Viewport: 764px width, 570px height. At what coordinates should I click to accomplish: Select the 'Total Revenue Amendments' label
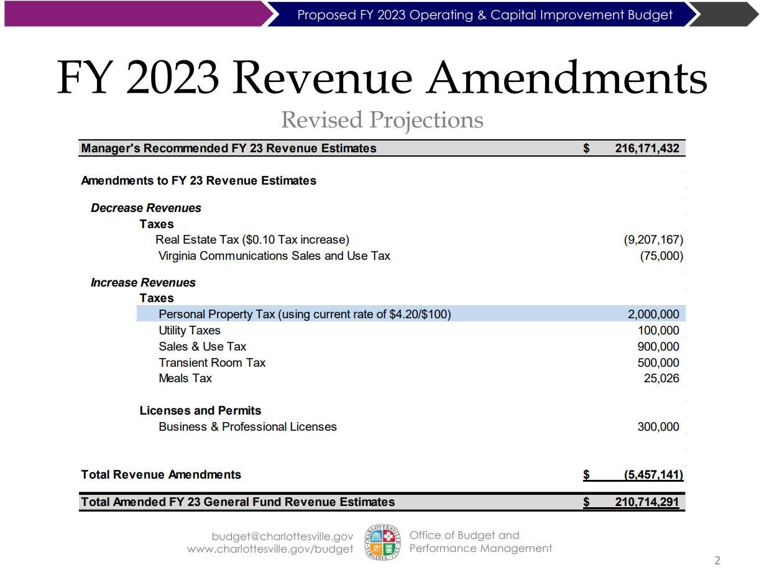click(161, 475)
